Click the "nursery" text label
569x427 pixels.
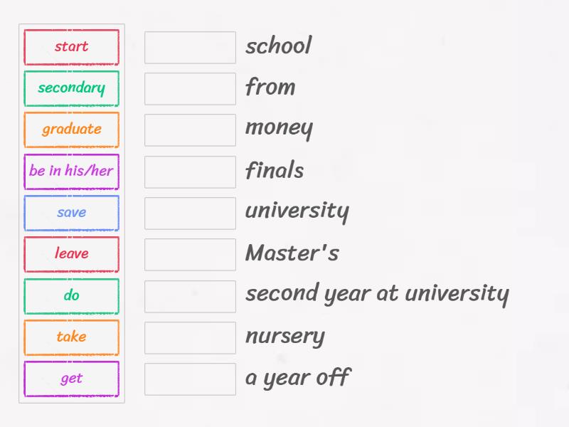tap(284, 337)
